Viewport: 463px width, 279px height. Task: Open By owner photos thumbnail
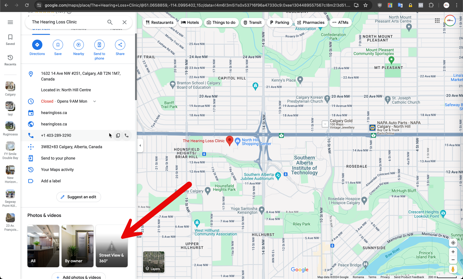pyautogui.click(x=77, y=246)
